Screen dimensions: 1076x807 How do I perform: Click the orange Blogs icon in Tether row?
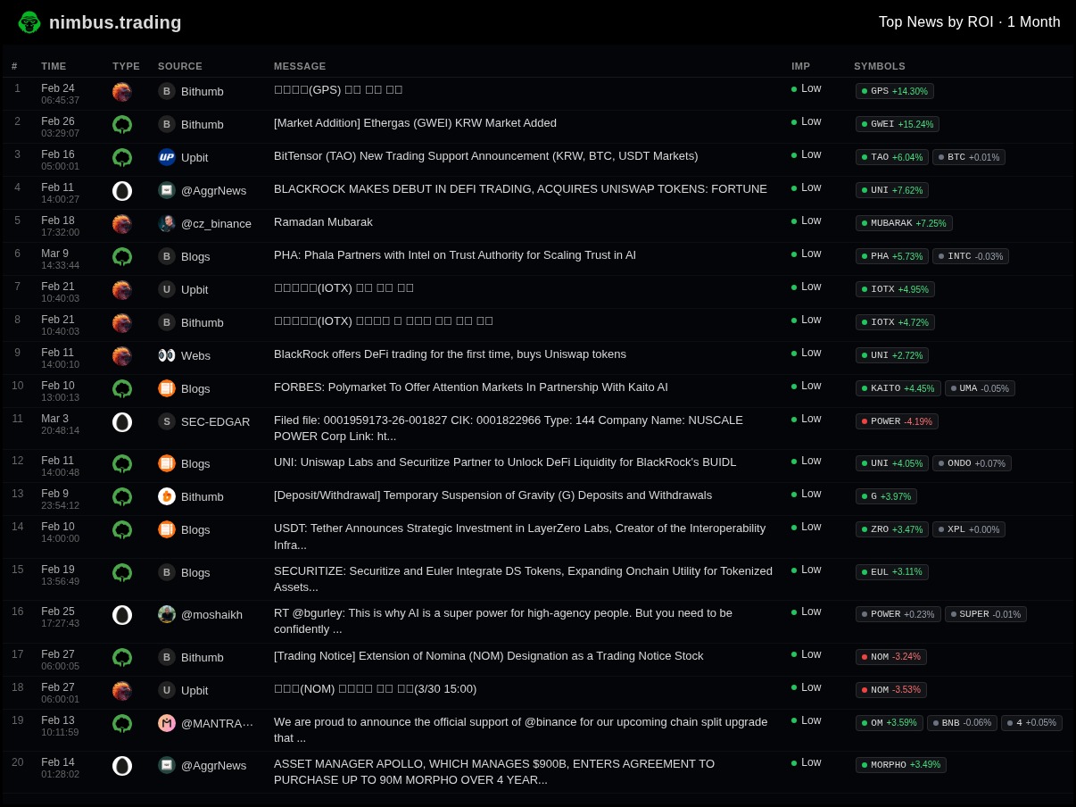click(167, 529)
